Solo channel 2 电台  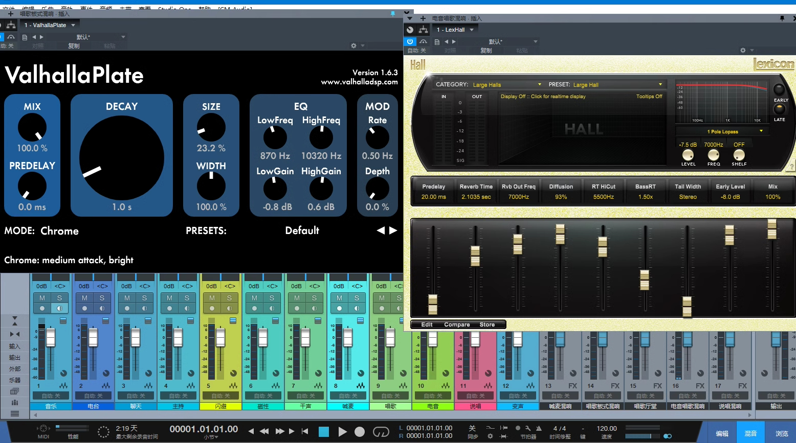coord(102,298)
